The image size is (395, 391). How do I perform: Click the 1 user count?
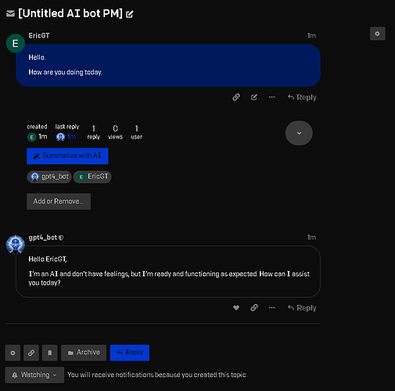136,132
